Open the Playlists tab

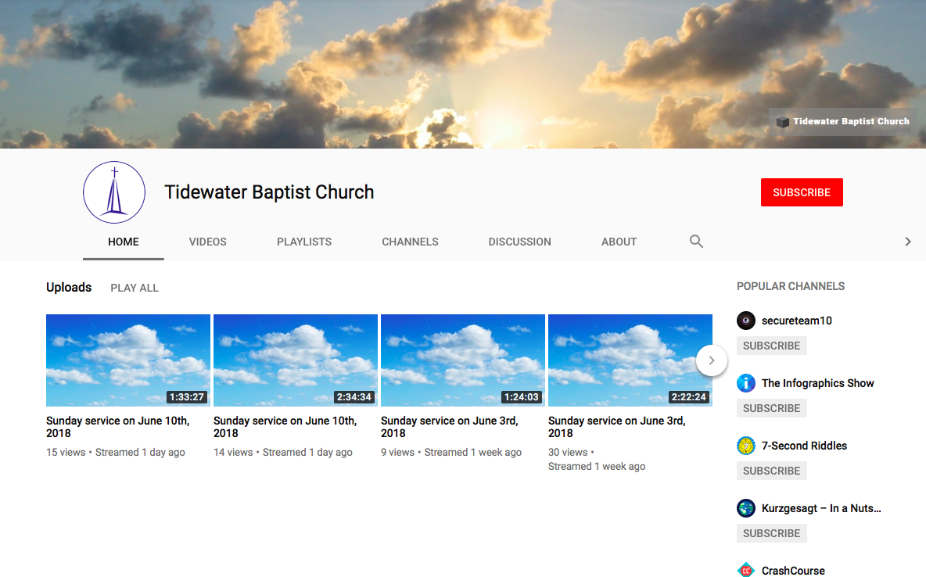304,242
